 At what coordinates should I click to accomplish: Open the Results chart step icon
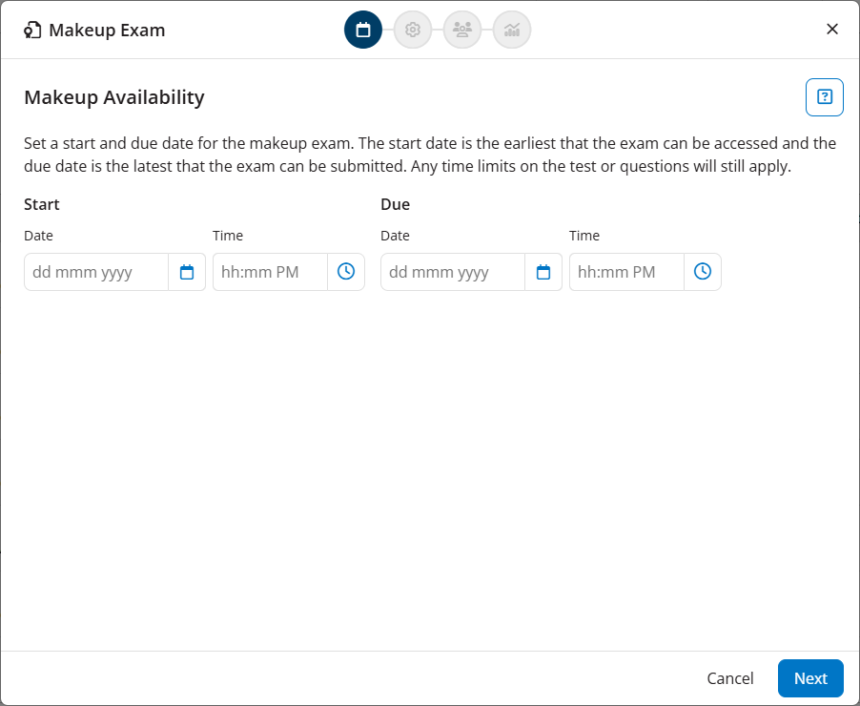click(512, 30)
